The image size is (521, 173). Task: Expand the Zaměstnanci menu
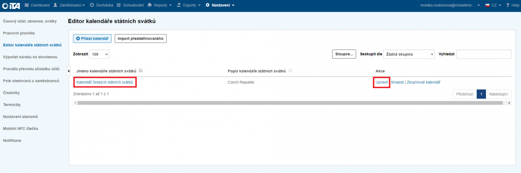tap(69, 5)
